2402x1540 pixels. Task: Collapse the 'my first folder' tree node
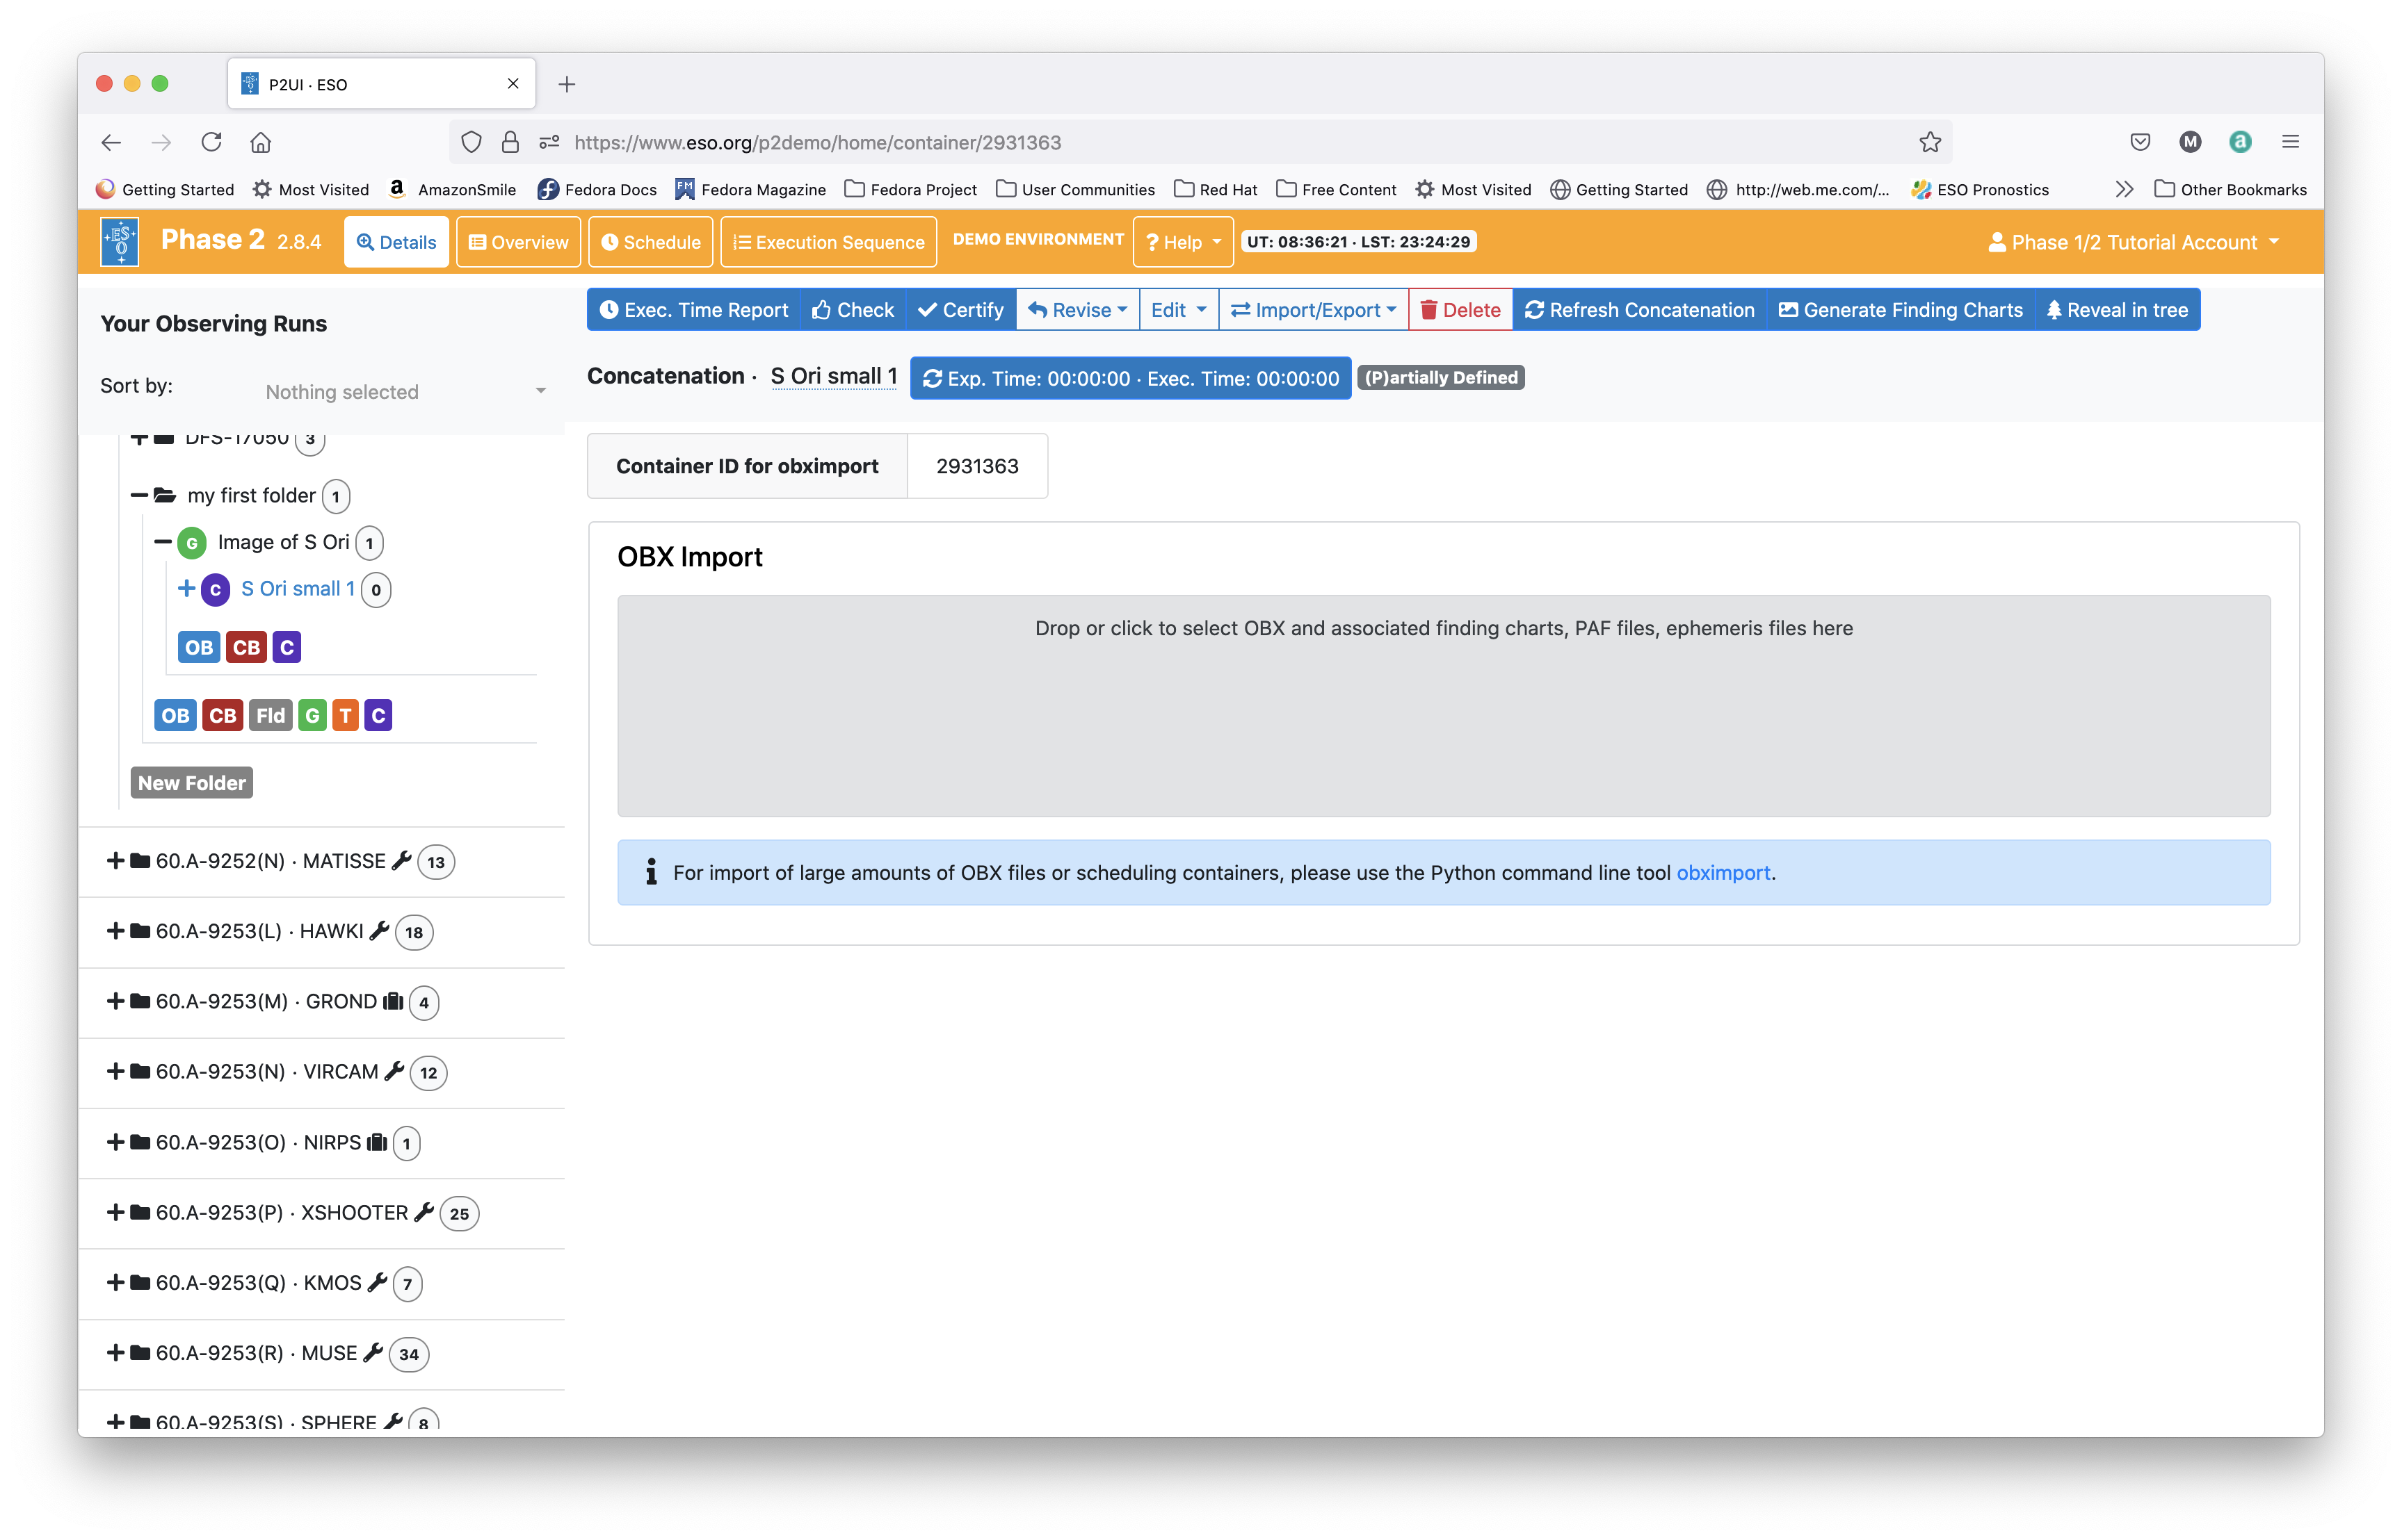click(x=139, y=495)
